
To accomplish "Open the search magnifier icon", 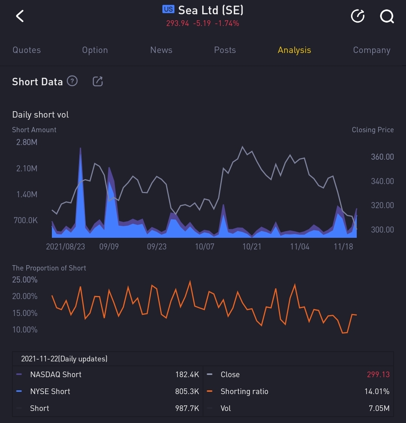I will 386,16.
